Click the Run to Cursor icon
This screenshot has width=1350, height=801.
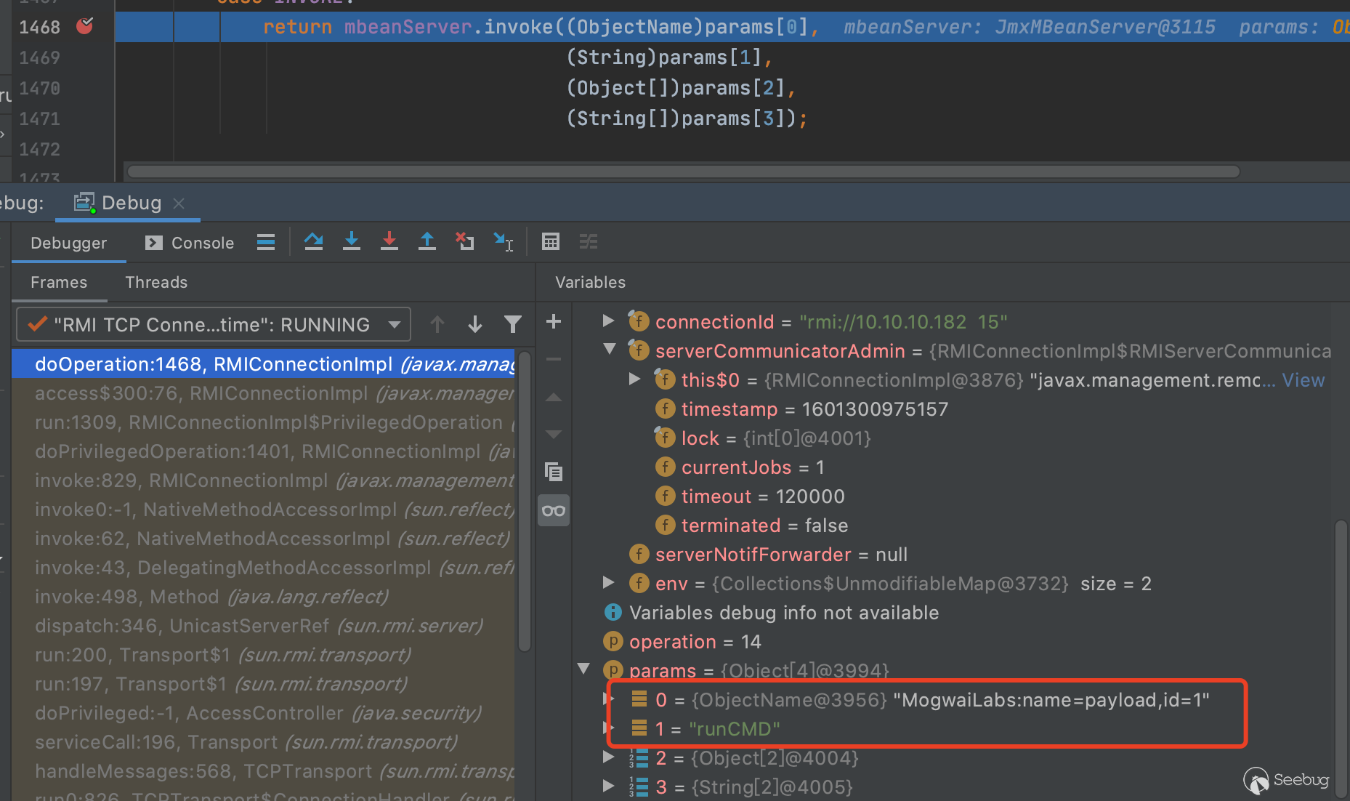point(503,242)
